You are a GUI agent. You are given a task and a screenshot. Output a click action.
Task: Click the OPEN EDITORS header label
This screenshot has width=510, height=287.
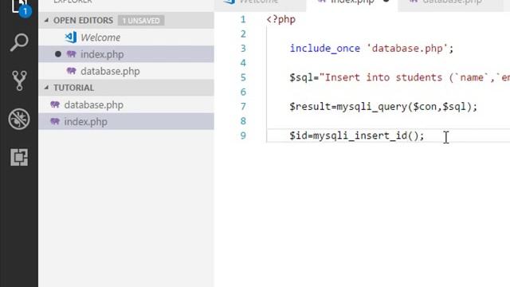click(x=83, y=20)
